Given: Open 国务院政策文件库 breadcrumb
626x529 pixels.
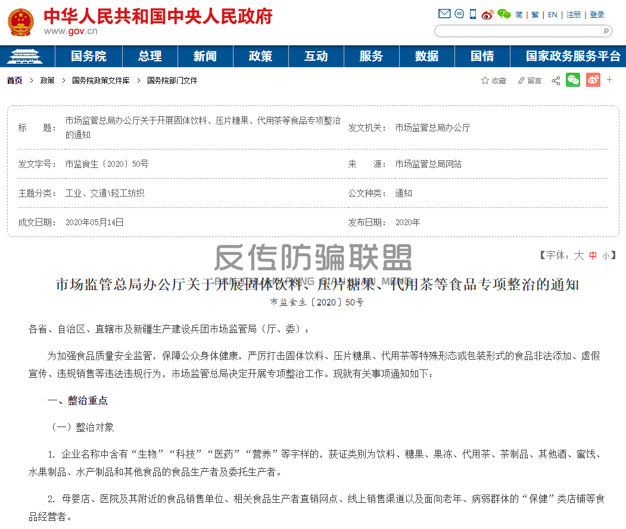Looking at the screenshot, I should click(x=101, y=80).
